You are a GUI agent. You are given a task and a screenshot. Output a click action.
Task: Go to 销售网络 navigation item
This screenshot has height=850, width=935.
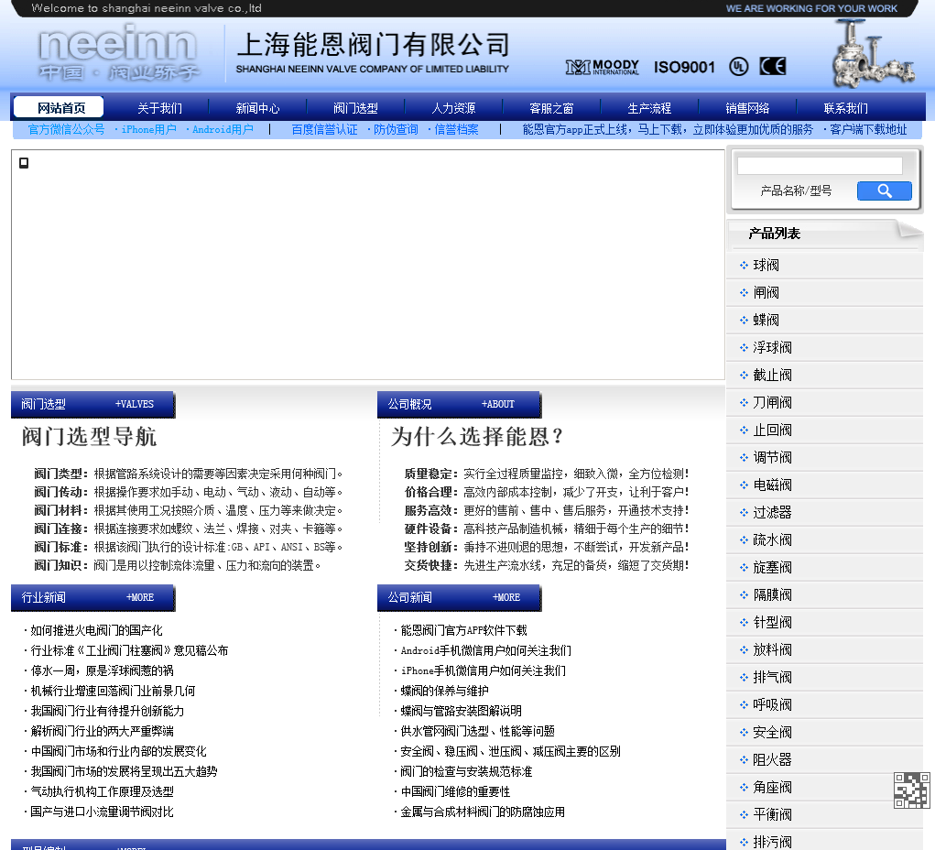click(747, 108)
